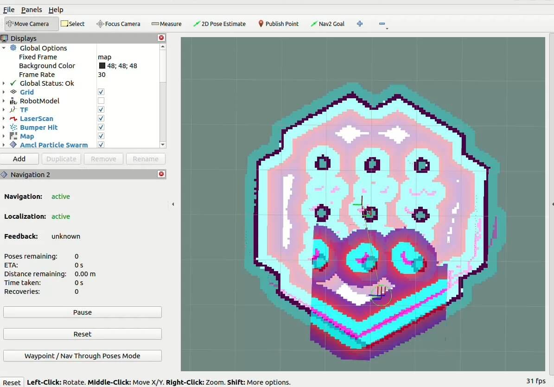Expand the Map display entry

4,136
